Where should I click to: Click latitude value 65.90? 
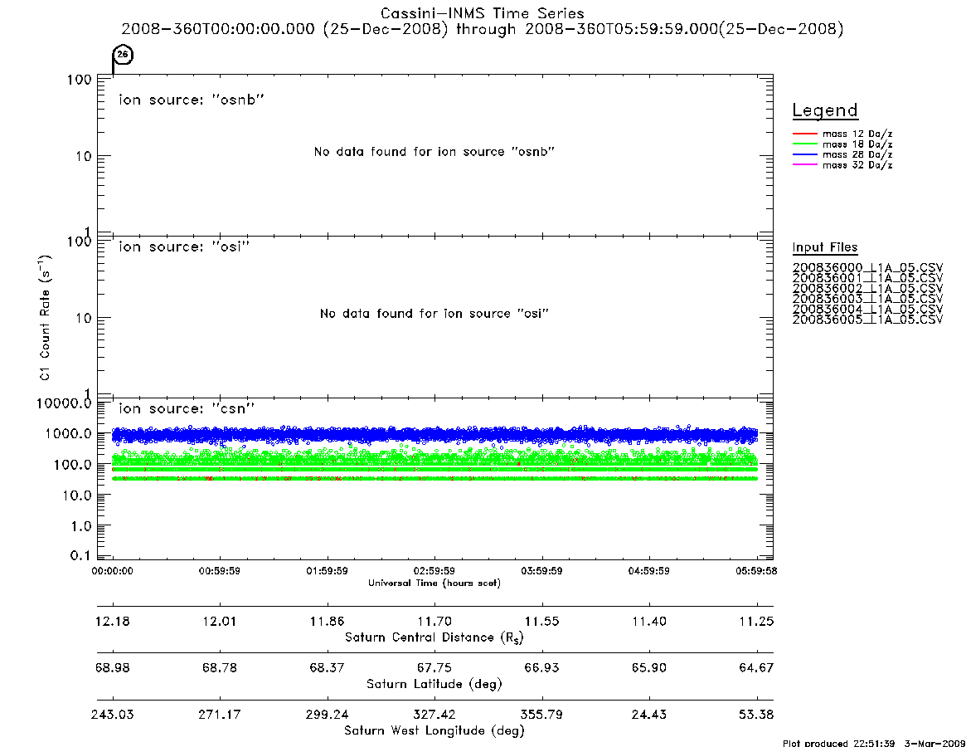[649, 668]
